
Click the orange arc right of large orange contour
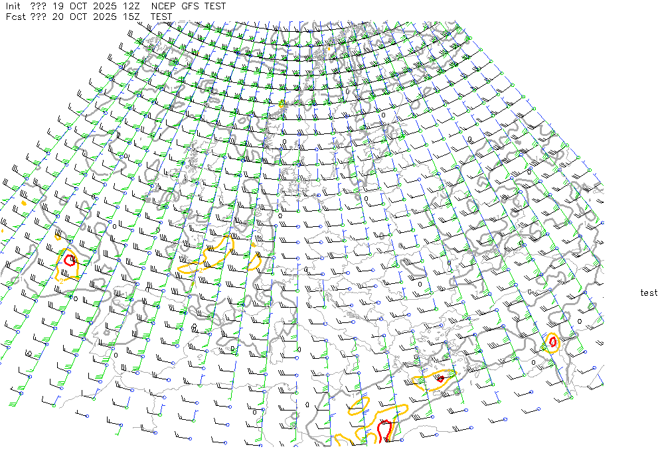255,257
